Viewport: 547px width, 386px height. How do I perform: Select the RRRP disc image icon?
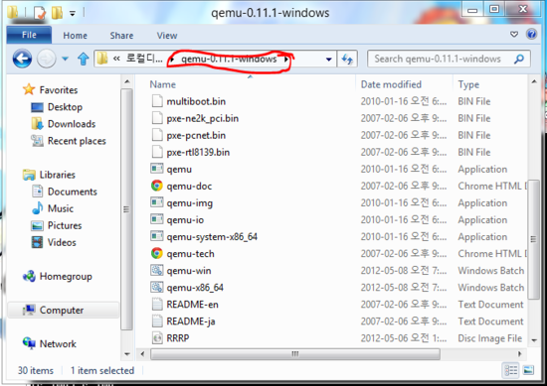pyautogui.click(x=157, y=337)
